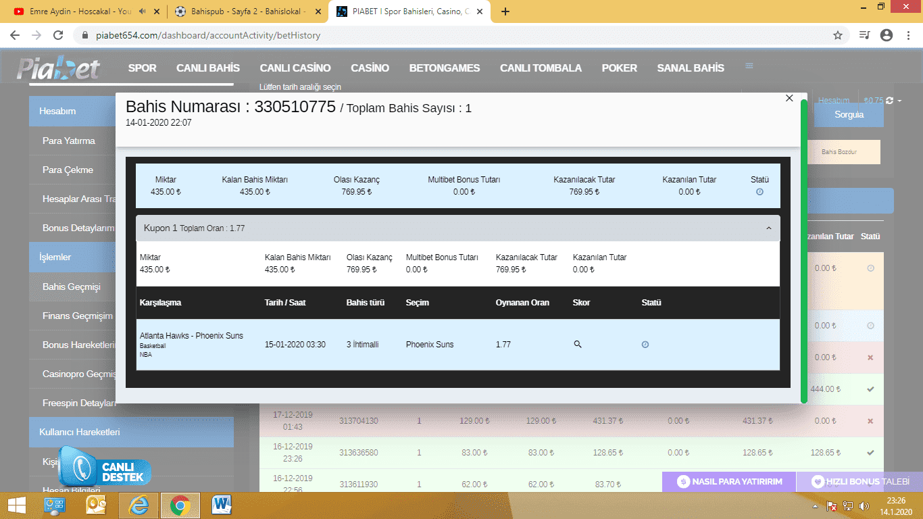Click the Phoenix Suns selection cell
The height and width of the screenshot is (519, 923).
pyautogui.click(x=430, y=345)
